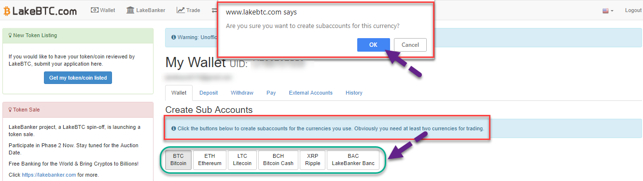The image size is (643, 181).
Task: Open Wallet from the top navigation bar
Action: point(103,10)
